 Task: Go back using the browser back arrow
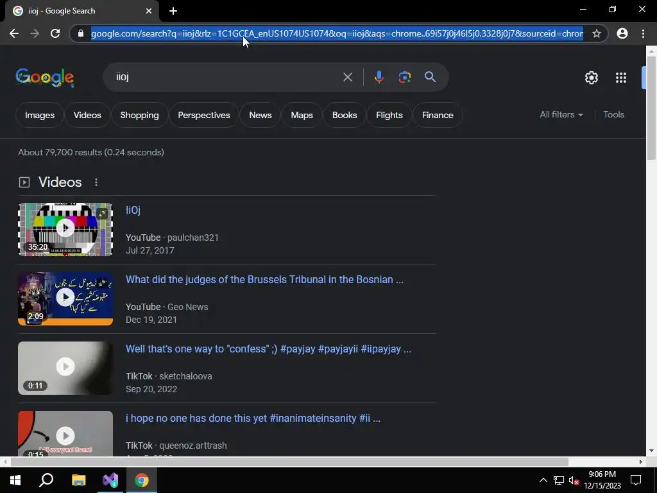[x=14, y=33]
